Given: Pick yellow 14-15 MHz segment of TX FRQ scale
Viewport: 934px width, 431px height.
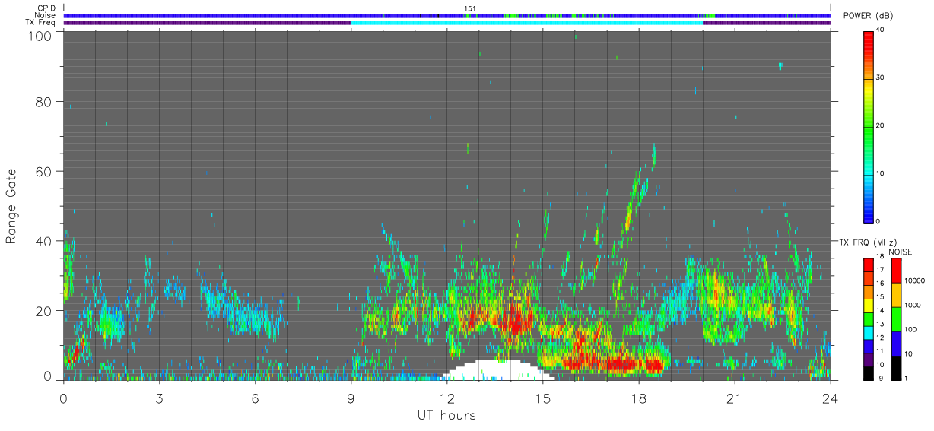Looking at the screenshot, I should [x=869, y=306].
